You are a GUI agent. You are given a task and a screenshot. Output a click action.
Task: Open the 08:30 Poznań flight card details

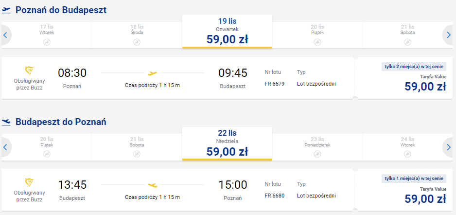click(178, 78)
